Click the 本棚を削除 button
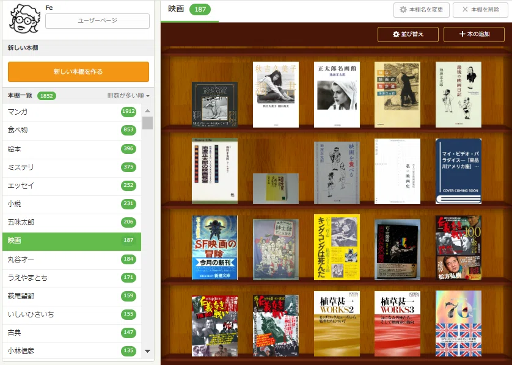The width and height of the screenshot is (512, 365). (481, 10)
